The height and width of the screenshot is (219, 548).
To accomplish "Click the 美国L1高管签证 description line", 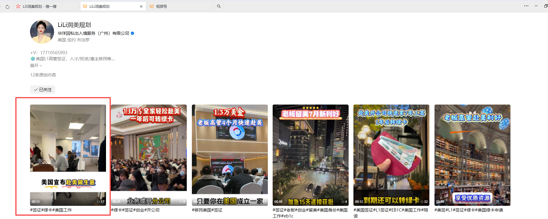I will [x=73, y=59].
